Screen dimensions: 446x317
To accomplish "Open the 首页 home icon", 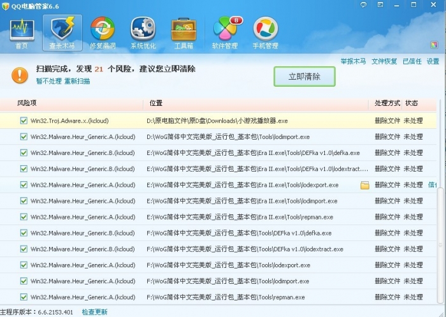I will coord(22,33).
